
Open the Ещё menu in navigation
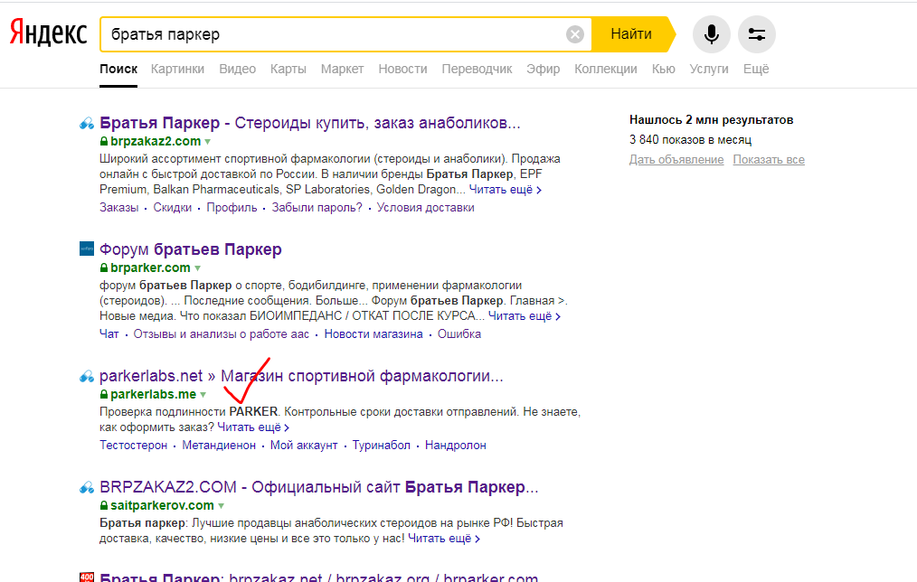click(x=756, y=69)
